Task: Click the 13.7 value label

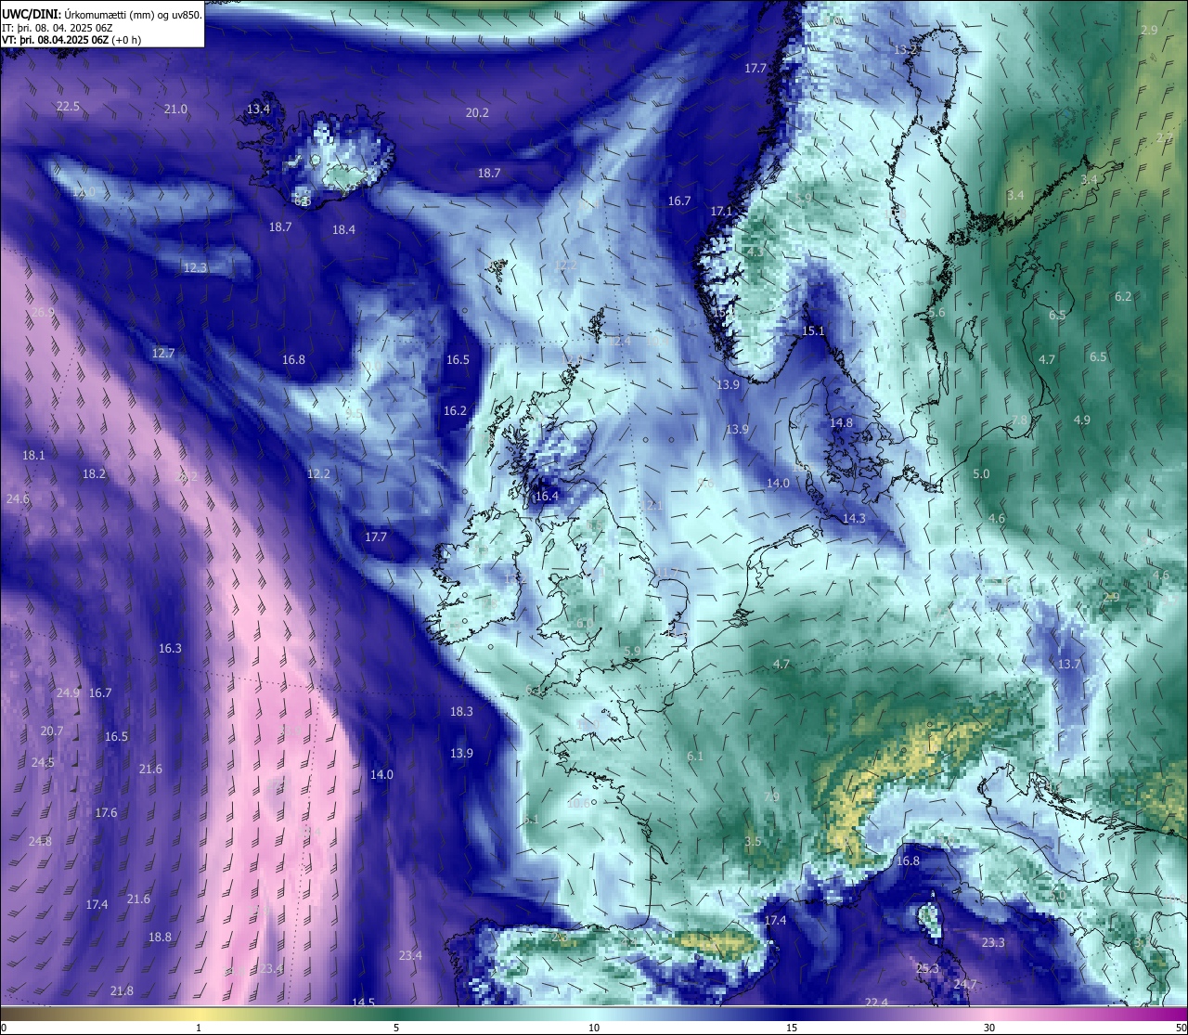Action: point(1069,665)
